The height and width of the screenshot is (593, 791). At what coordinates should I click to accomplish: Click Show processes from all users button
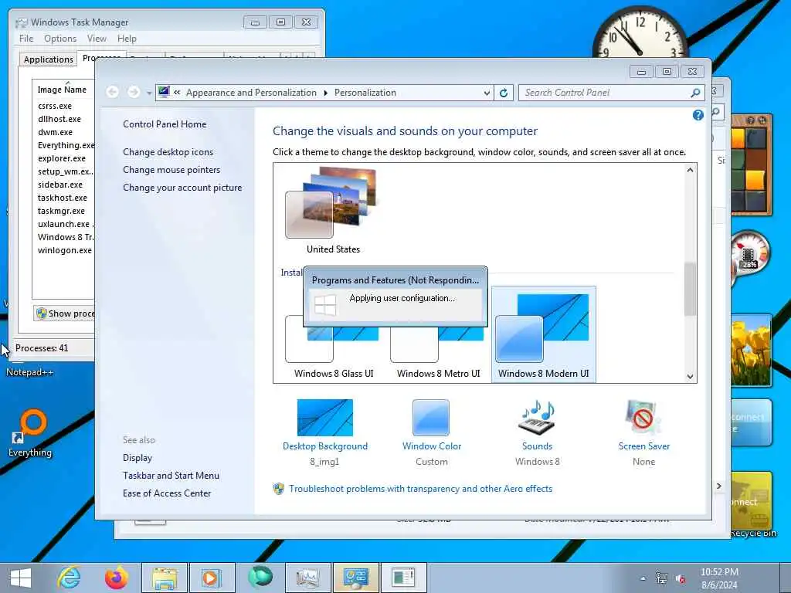(x=64, y=313)
